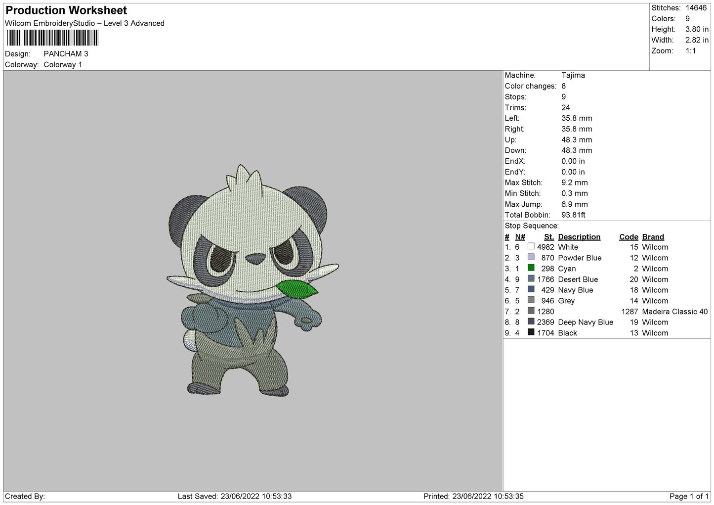Click the stitch count '2369' in row 8
The height and width of the screenshot is (505, 714).
click(546, 322)
